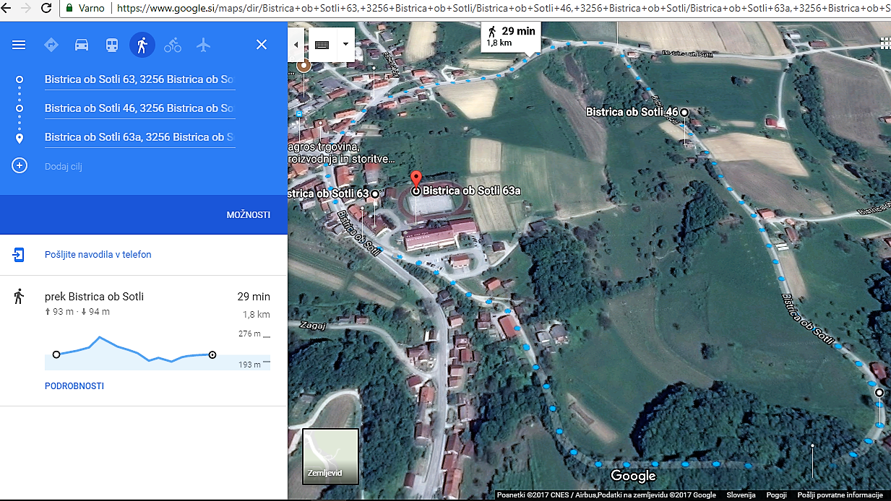Click the Varno secure lock indicator

click(85, 9)
